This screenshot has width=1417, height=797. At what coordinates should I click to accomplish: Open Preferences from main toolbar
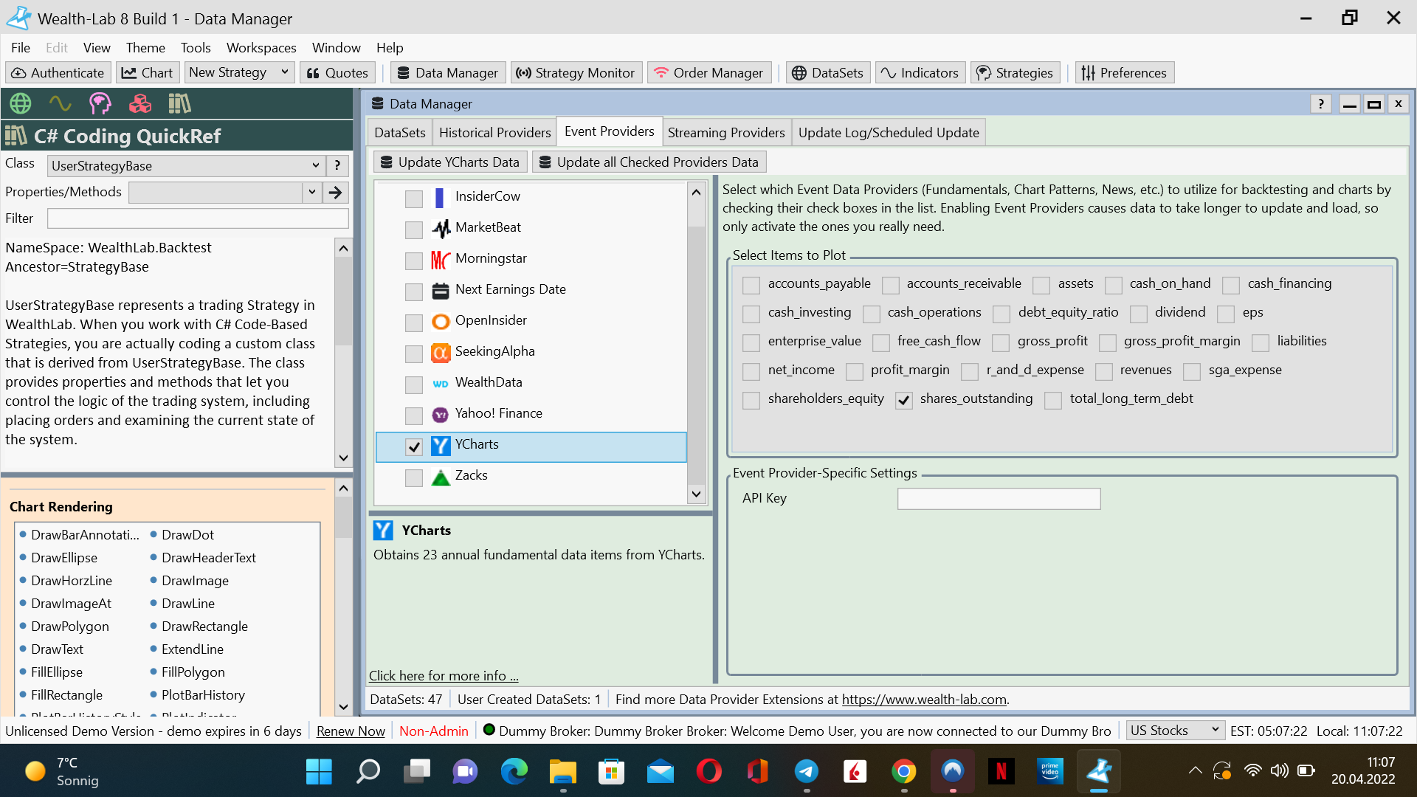[x=1123, y=72]
